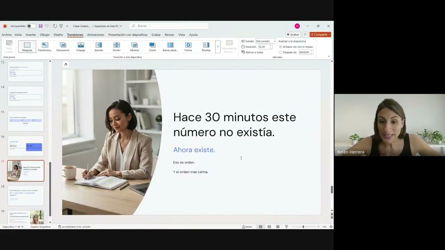Apply the Mostrar transition
This screenshot has width=445, height=250.
(135, 47)
